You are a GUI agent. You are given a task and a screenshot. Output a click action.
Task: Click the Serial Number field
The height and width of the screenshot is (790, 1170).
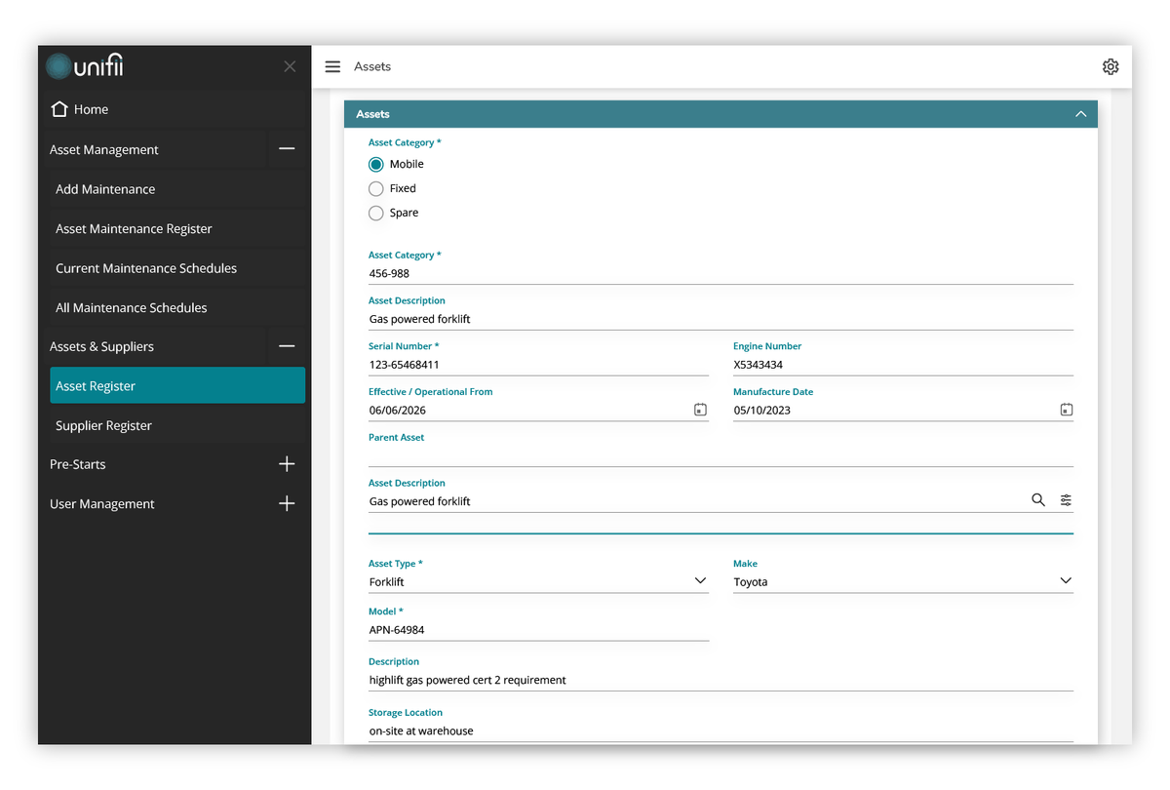(538, 365)
